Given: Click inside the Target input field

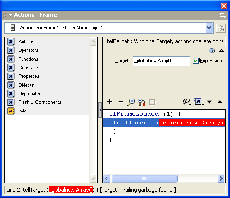Looking at the screenshot, I should [x=161, y=61].
